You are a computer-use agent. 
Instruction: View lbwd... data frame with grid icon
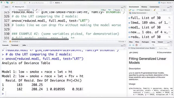pos(169,23)
